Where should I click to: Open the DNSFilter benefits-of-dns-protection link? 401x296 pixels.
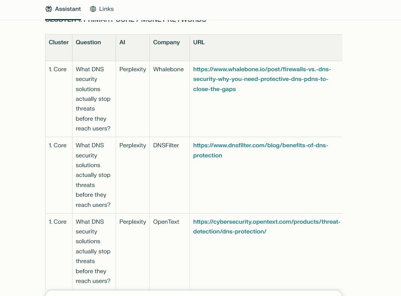click(x=261, y=150)
